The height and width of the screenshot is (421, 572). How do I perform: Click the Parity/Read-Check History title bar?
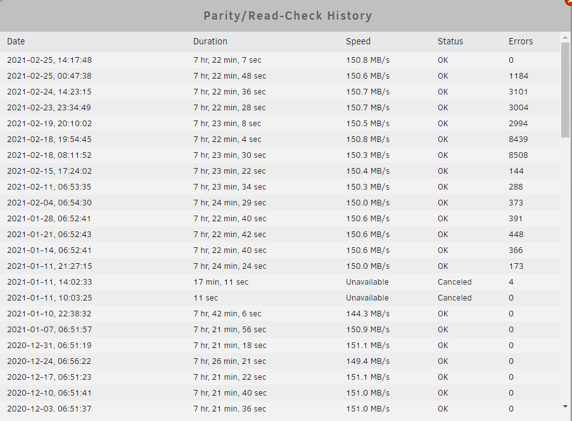[x=288, y=16]
